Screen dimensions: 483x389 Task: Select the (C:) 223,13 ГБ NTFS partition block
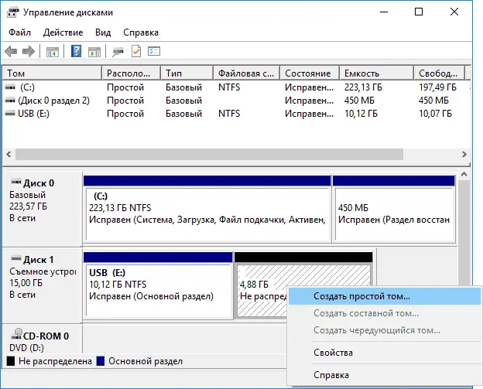(207, 209)
